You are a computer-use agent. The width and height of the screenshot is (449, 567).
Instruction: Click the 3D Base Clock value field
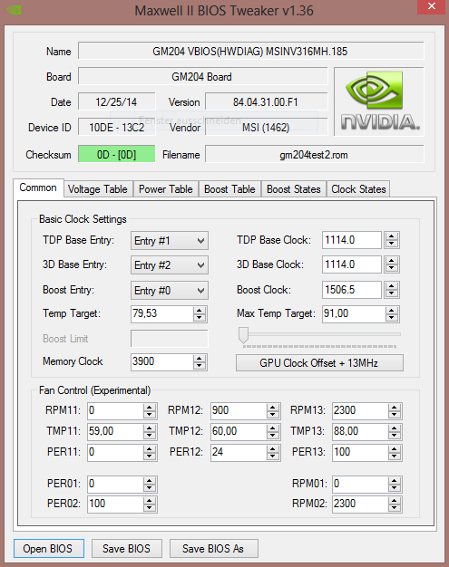coord(352,264)
